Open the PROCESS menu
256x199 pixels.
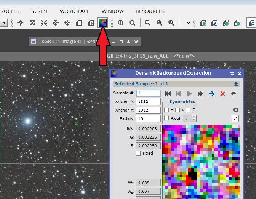point(9,11)
